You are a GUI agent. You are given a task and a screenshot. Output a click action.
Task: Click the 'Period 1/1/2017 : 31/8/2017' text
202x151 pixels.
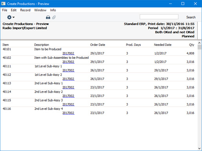pos(171,28)
